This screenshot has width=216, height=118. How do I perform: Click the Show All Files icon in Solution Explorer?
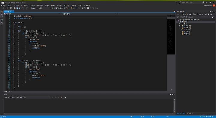coord(202,14)
